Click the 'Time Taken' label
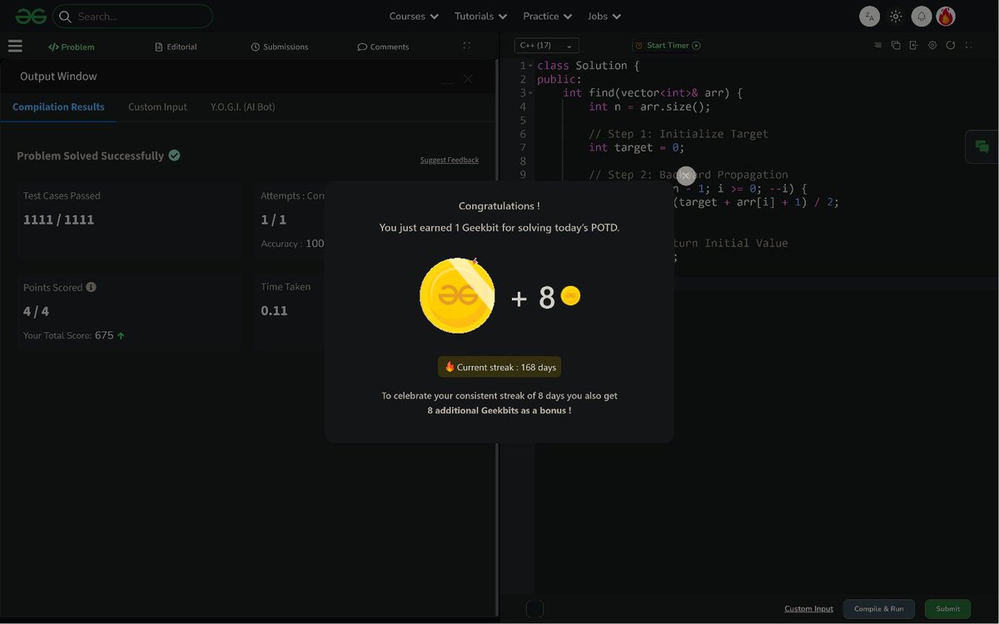Screen dimensions: 999x624 [286, 286]
